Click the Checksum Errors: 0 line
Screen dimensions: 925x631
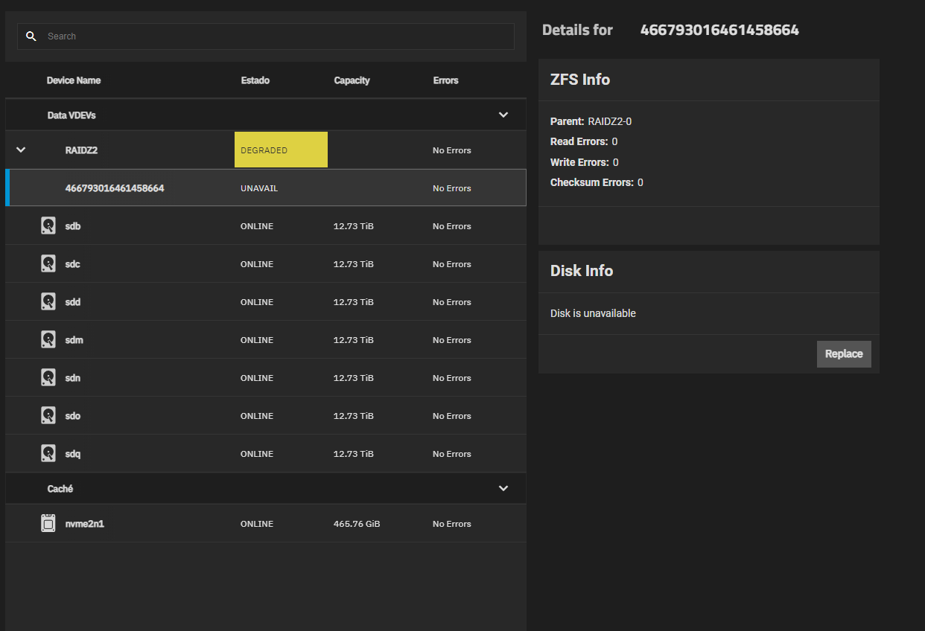click(x=597, y=182)
